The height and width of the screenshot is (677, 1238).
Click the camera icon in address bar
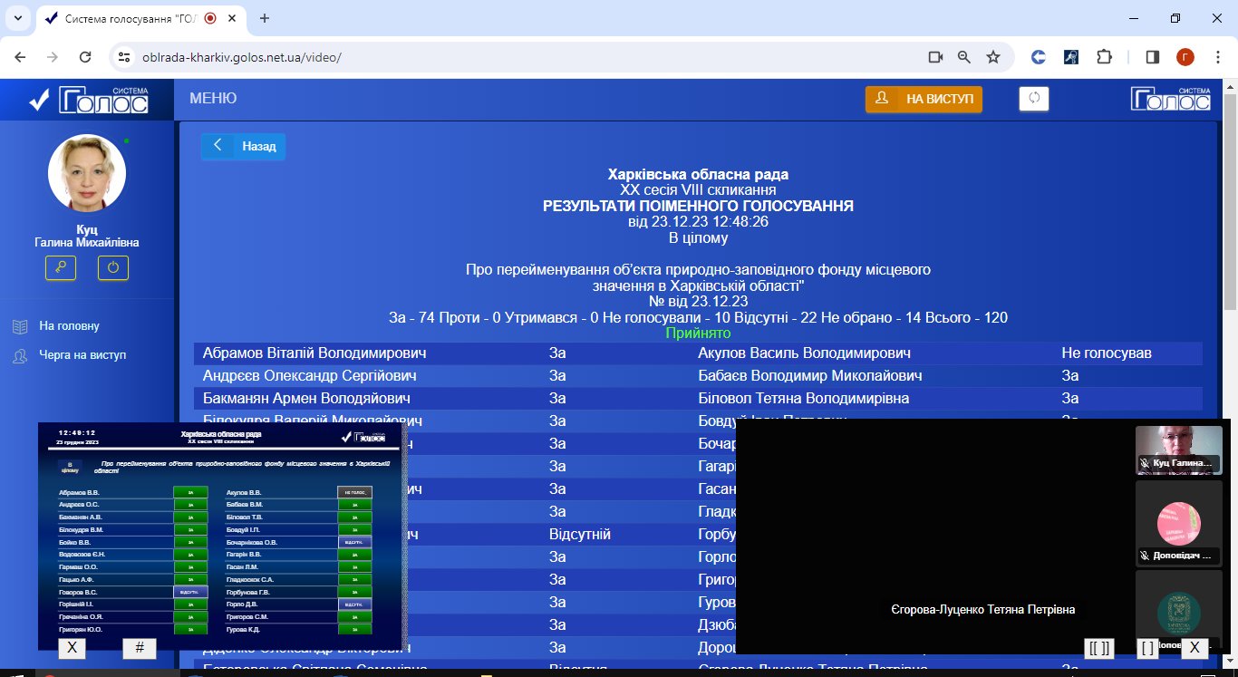tap(935, 57)
